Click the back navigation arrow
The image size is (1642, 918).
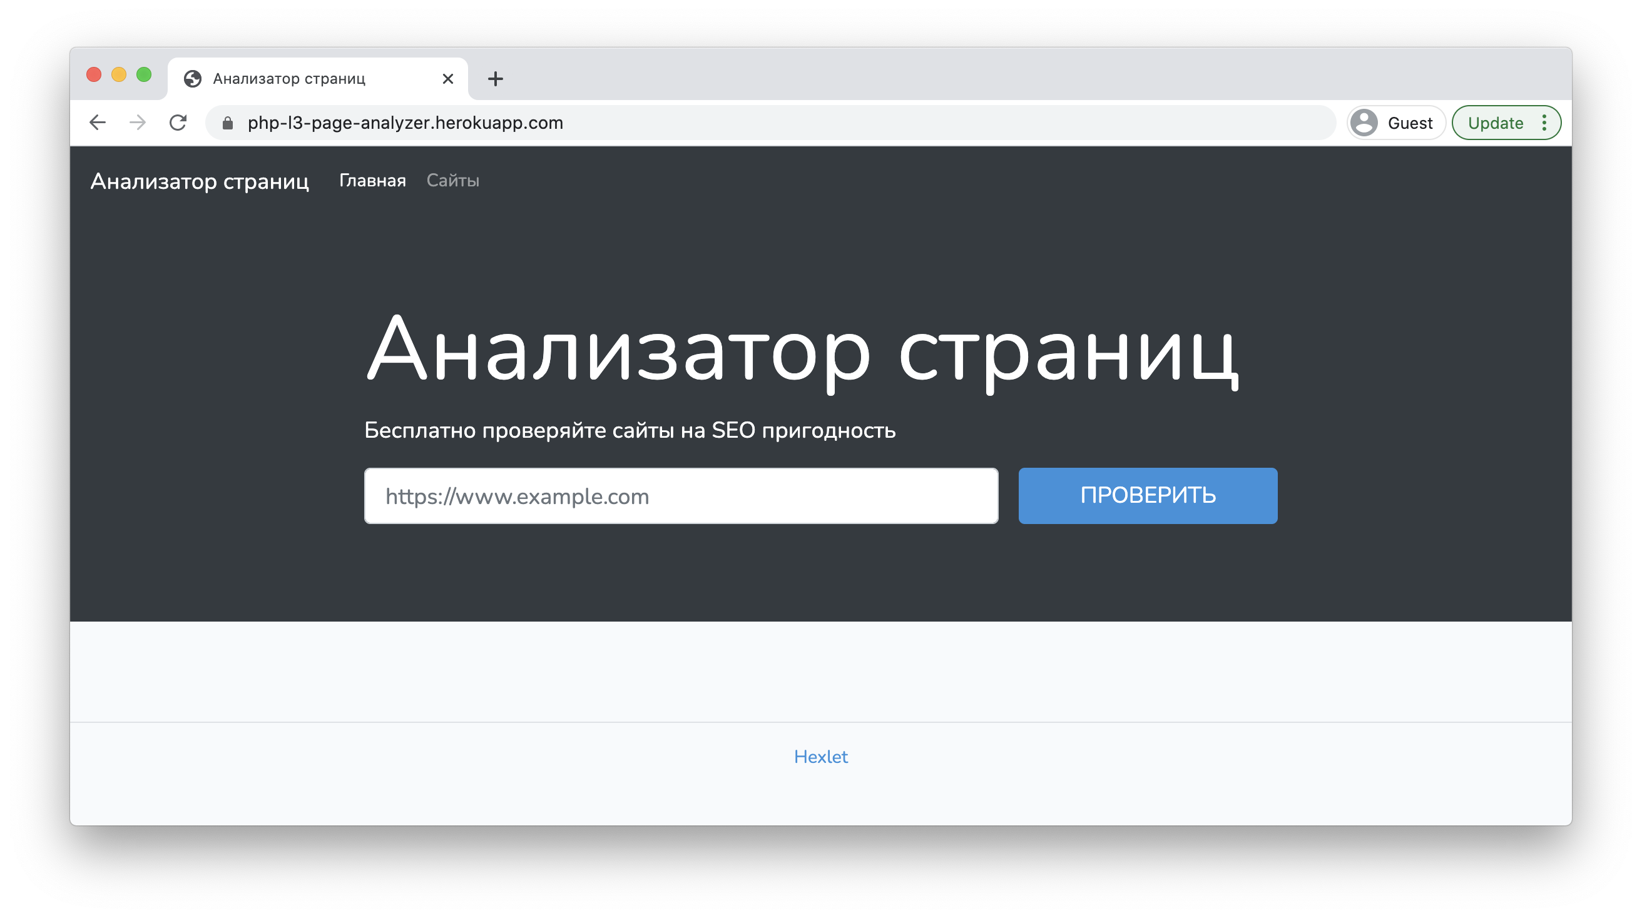(97, 123)
